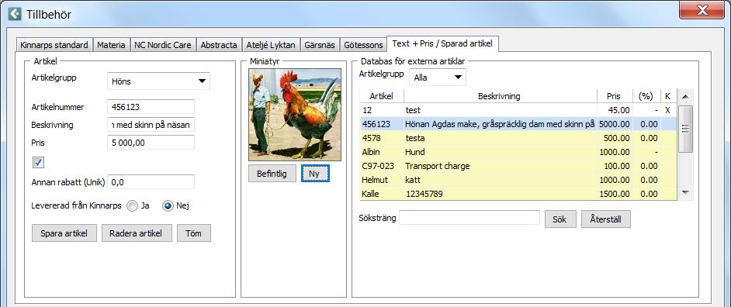This screenshot has width=731, height=307.
Task: Toggle the checkbox below the Pris field
Action: (38, 163)
